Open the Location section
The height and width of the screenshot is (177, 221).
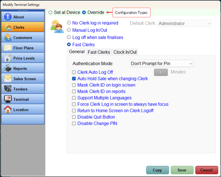[23, 109]
